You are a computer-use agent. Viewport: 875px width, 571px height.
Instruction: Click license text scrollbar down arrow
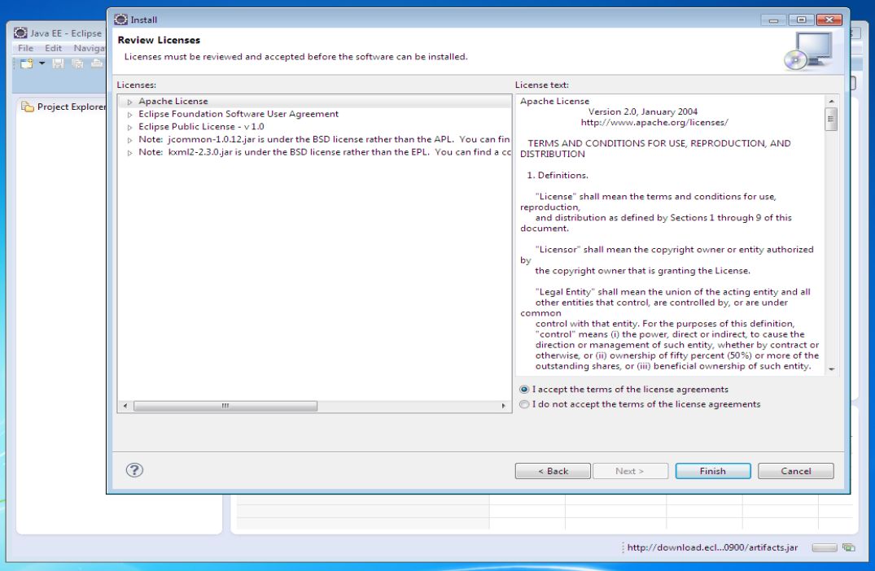(832, 369)
